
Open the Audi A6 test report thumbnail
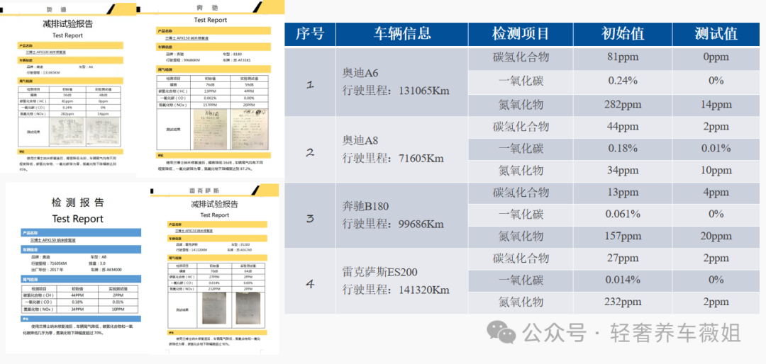[68, 87]
